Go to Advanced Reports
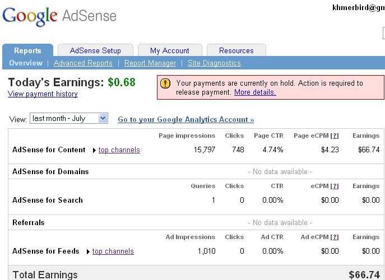385x280 pixels. coord(83,63)
